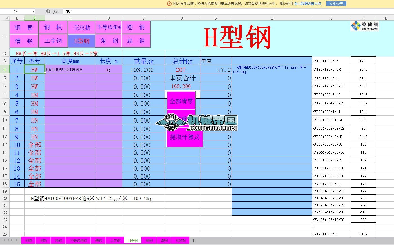This screenshot has width=394, height=245.
Task: Click the pink 角钢 navigation button
Action: [108, 41]
